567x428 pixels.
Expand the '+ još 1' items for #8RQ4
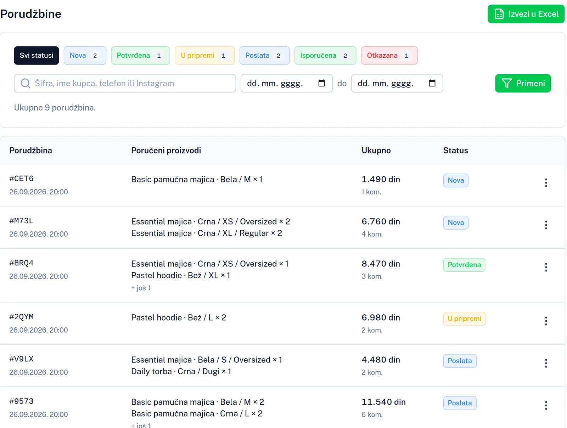pyautogui.click(x=141, y=288)
